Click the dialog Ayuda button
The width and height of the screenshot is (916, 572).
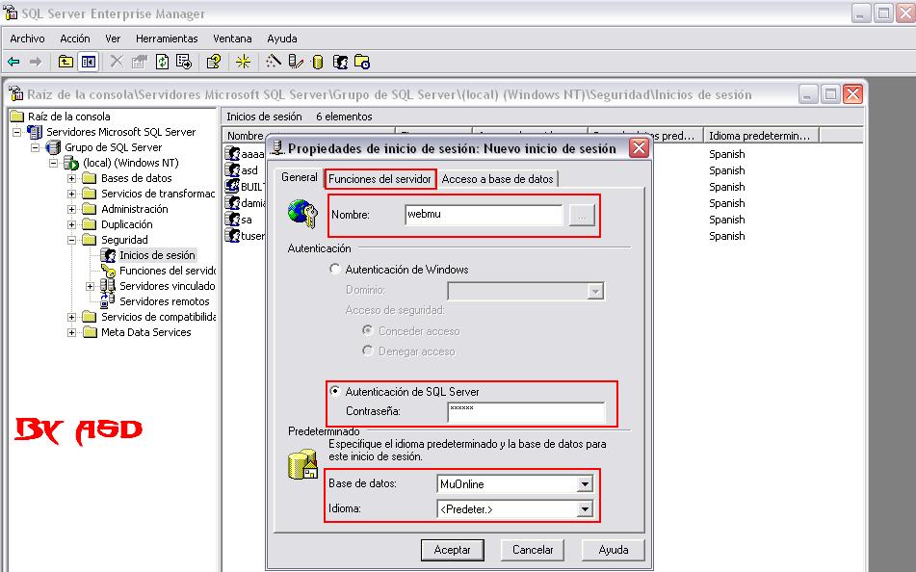[614, 550]
